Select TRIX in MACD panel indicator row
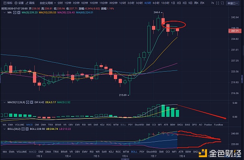Image resolution: width=244 pixels, height=160 pixels. point(50,125)
